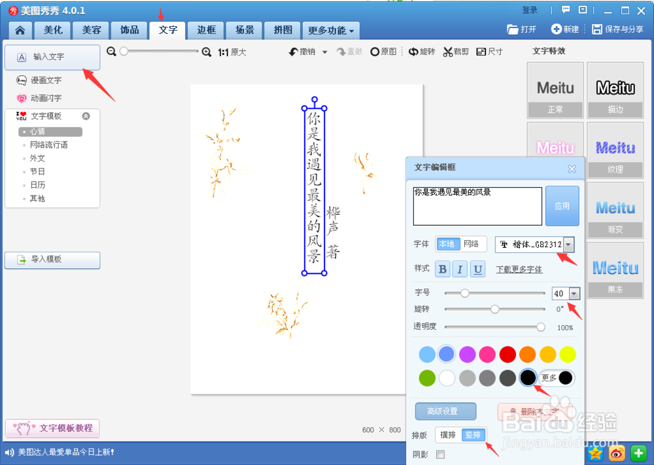Expand the 更多功能 dropdown menu
This screenshot has height=465, width=654.
331,31
